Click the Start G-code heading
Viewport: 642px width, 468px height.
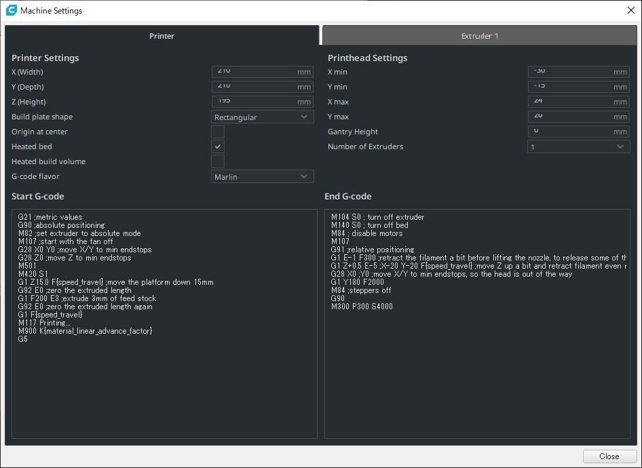pyautogui.click(x=38, y=197)
